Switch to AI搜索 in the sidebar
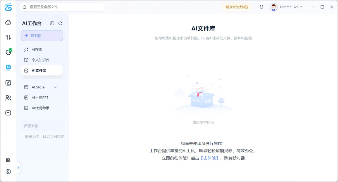Image resolution: width=338 pixels, height=182 pixels. (37, 49)
